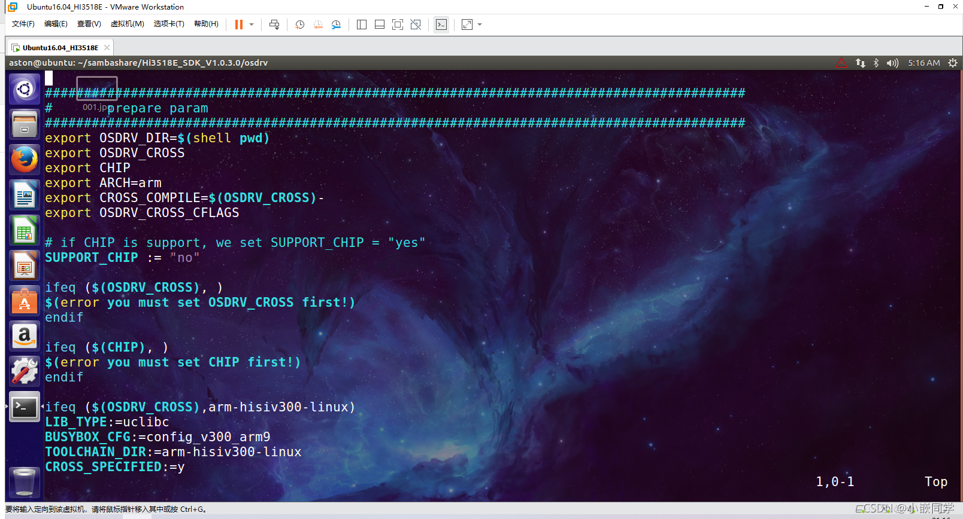
Task: Close the Ubuntu16.04_HI3518E tab
Action: (x=107, y=48)
